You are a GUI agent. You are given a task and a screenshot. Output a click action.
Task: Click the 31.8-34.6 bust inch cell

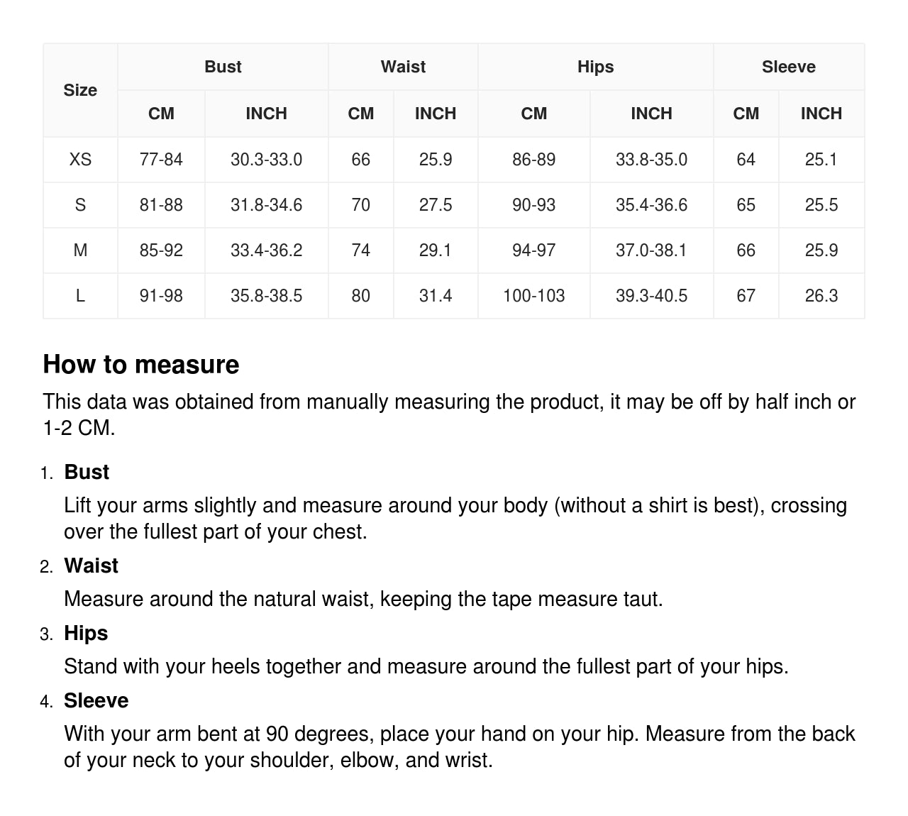(x=266, y=205)
